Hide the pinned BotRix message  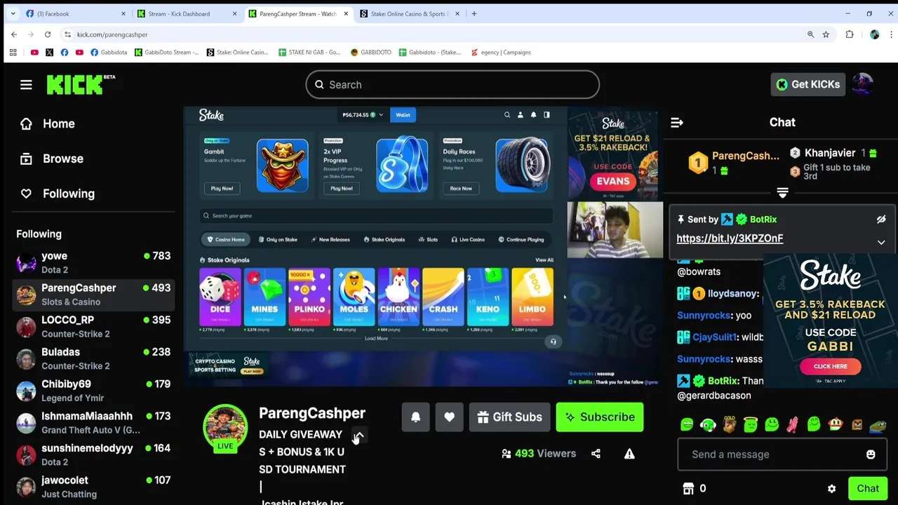pyautogui.click(x=881, y=220)
